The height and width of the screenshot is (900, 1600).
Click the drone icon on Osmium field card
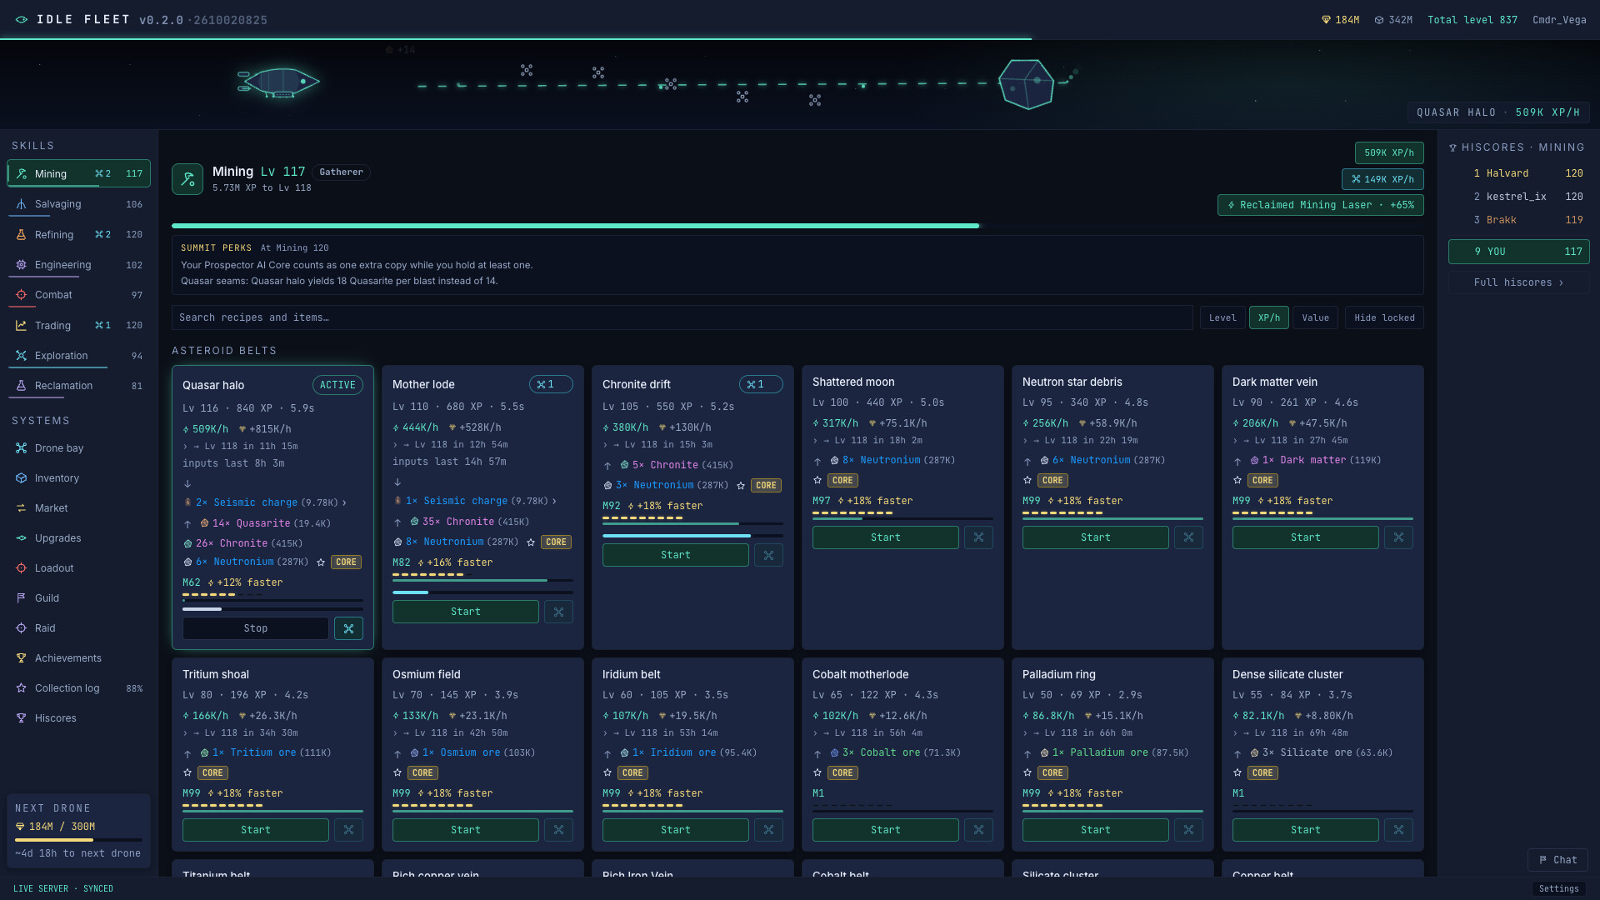[558, 830]
